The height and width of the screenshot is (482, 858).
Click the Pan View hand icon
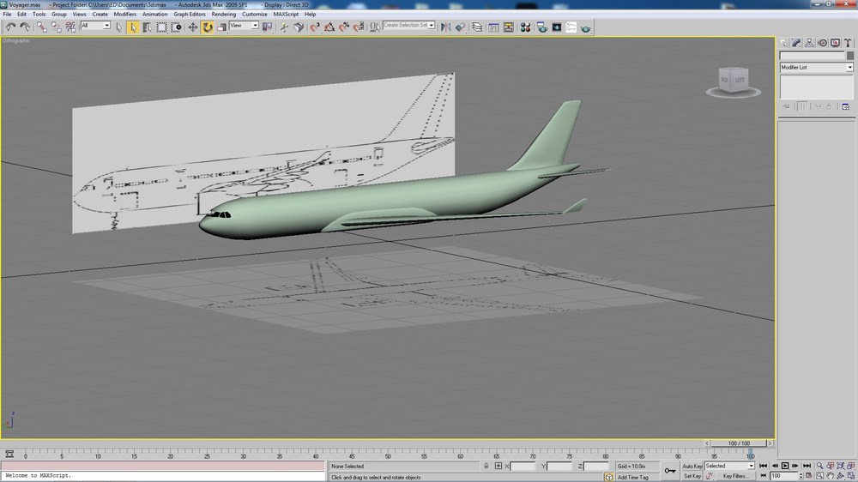click(x=830, y=476)
